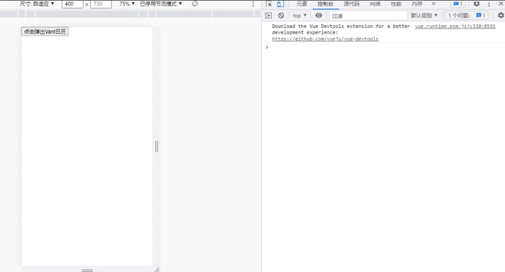Open the device toolbar three-dot menu
The height and width of the screenshot is (272, 505).
(253, 4)
